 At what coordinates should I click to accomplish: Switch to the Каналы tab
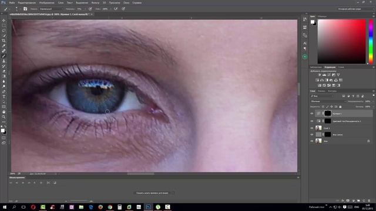click(321, 91)
